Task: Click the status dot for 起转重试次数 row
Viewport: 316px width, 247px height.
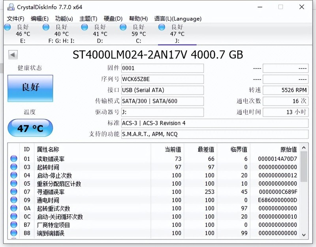Action: click(14, 208)
